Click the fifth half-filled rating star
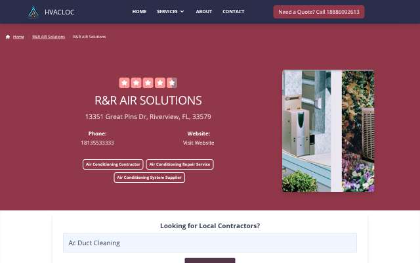Viewport: 420px width, 263px height. (x=172, y=83)
